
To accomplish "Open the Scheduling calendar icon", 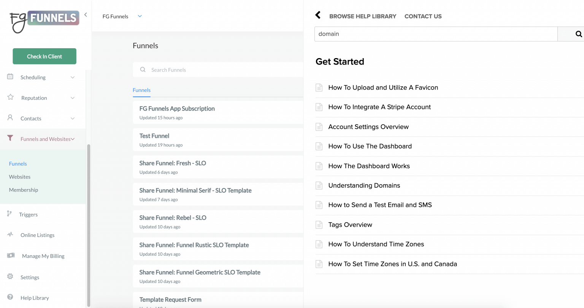I will pyautogui.click(x=10, y=77).
